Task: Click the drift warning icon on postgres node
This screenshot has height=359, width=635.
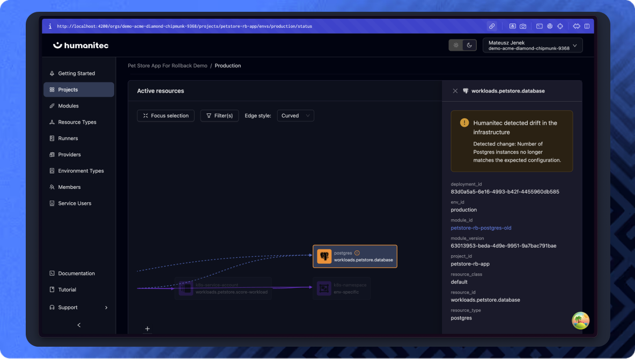Action: click(x=357, y=253)
